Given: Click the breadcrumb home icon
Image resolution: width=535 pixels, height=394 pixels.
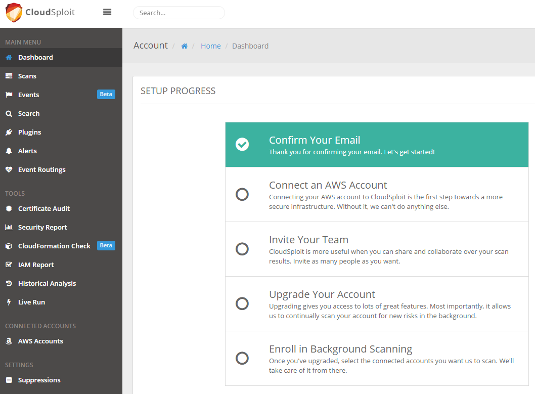Looking at the screenshot, I should [184, 46].
